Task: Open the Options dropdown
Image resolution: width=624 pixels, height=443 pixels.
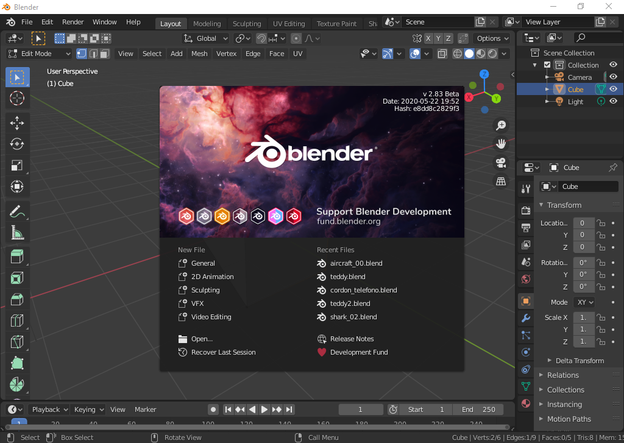Action: click(492, 38)
